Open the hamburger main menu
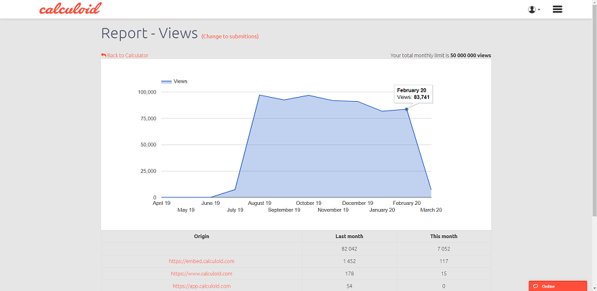Image resolution: width=597 pixels, height=291 pixels. tap(558, 9)
